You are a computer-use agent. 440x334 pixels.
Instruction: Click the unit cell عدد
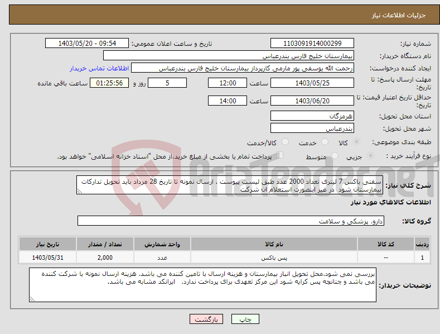[162, 257]
